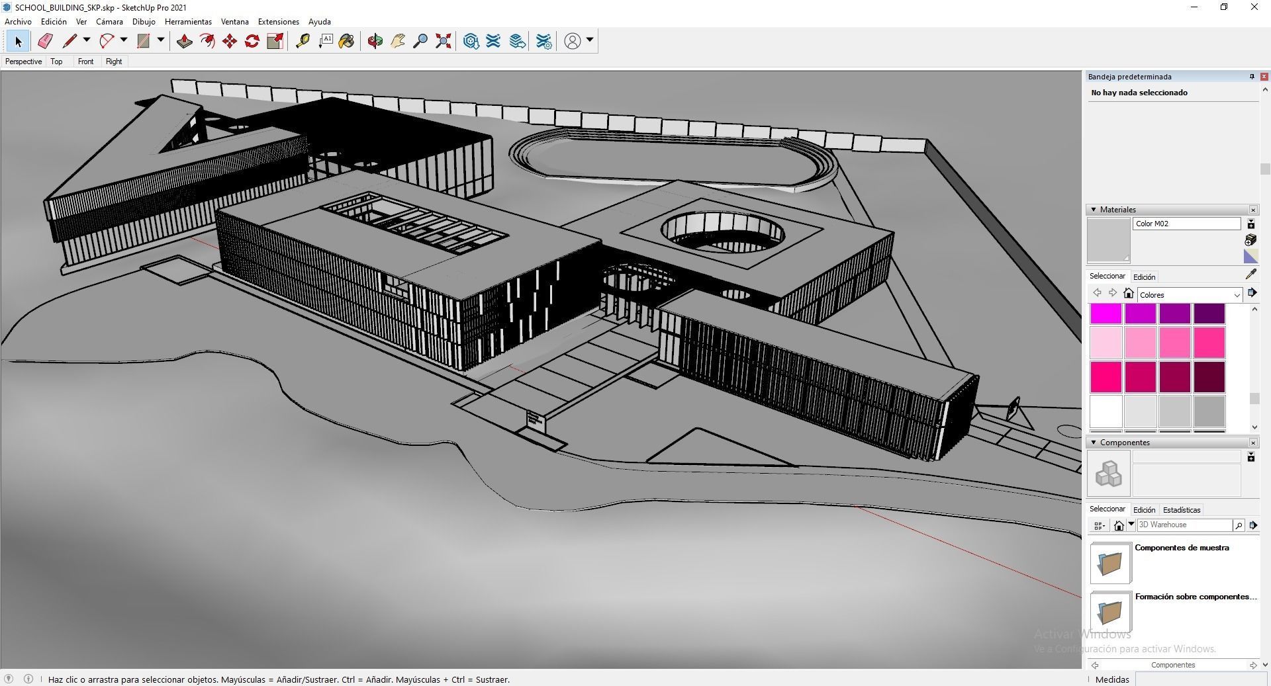Select the Text label tool

pyautogui.click(x=325, y=41)
